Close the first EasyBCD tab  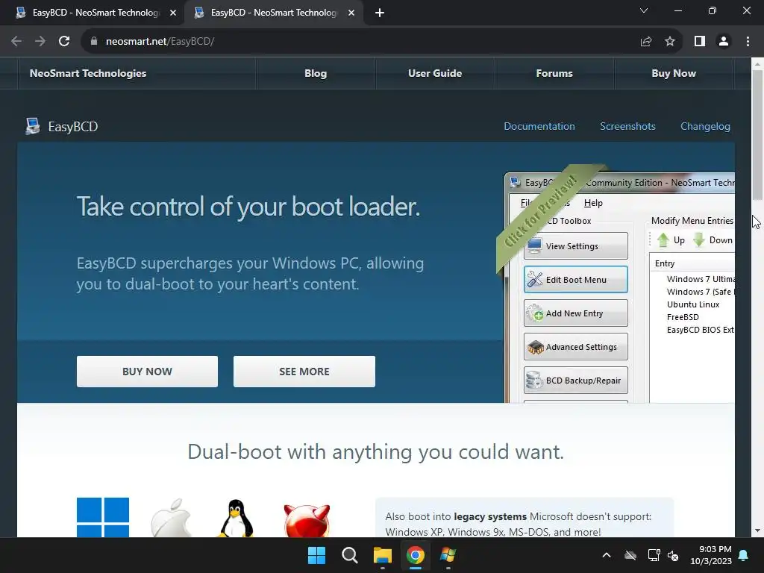click(173, 13)
